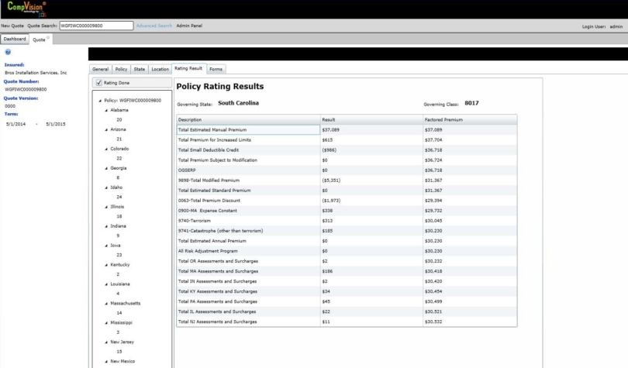The height and width of the screenshot is (368, 628).
Task: Collapse the Iowa tree node
Action: pyautogui.click(x=106, y=246)
